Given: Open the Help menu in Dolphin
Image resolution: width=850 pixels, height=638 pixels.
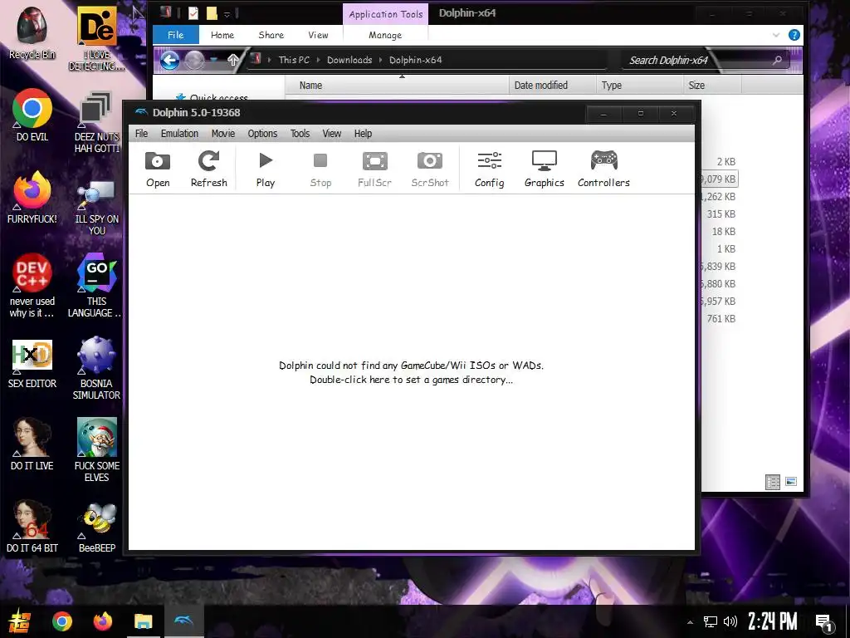Looking at the screenshot, I should click(x=364, y=134).
